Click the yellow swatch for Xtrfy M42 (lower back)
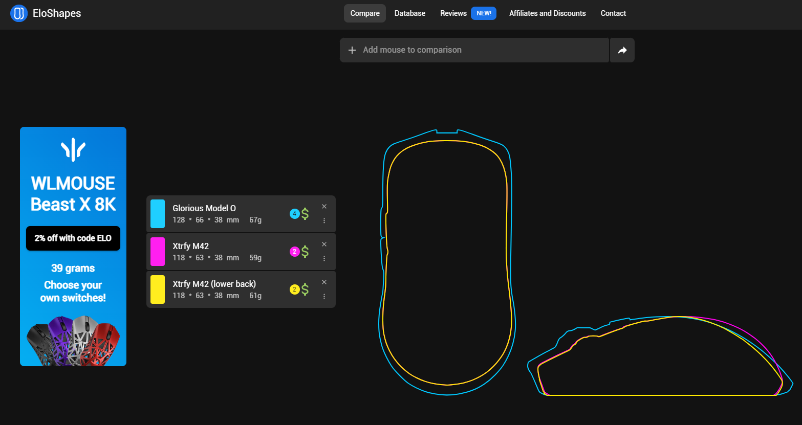The height and width of the screenshot is (425, 802). point(158,289)
